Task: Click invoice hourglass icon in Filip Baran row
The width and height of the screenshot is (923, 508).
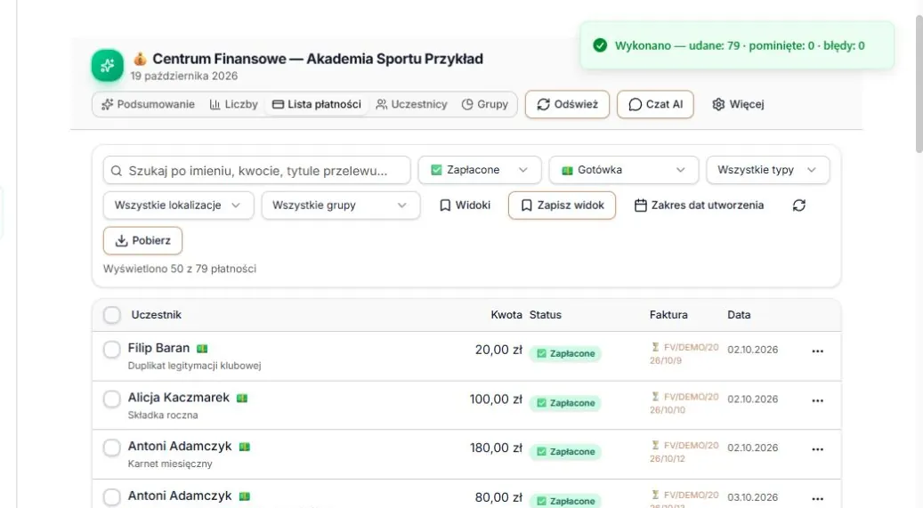Action: tap(655, 347)
